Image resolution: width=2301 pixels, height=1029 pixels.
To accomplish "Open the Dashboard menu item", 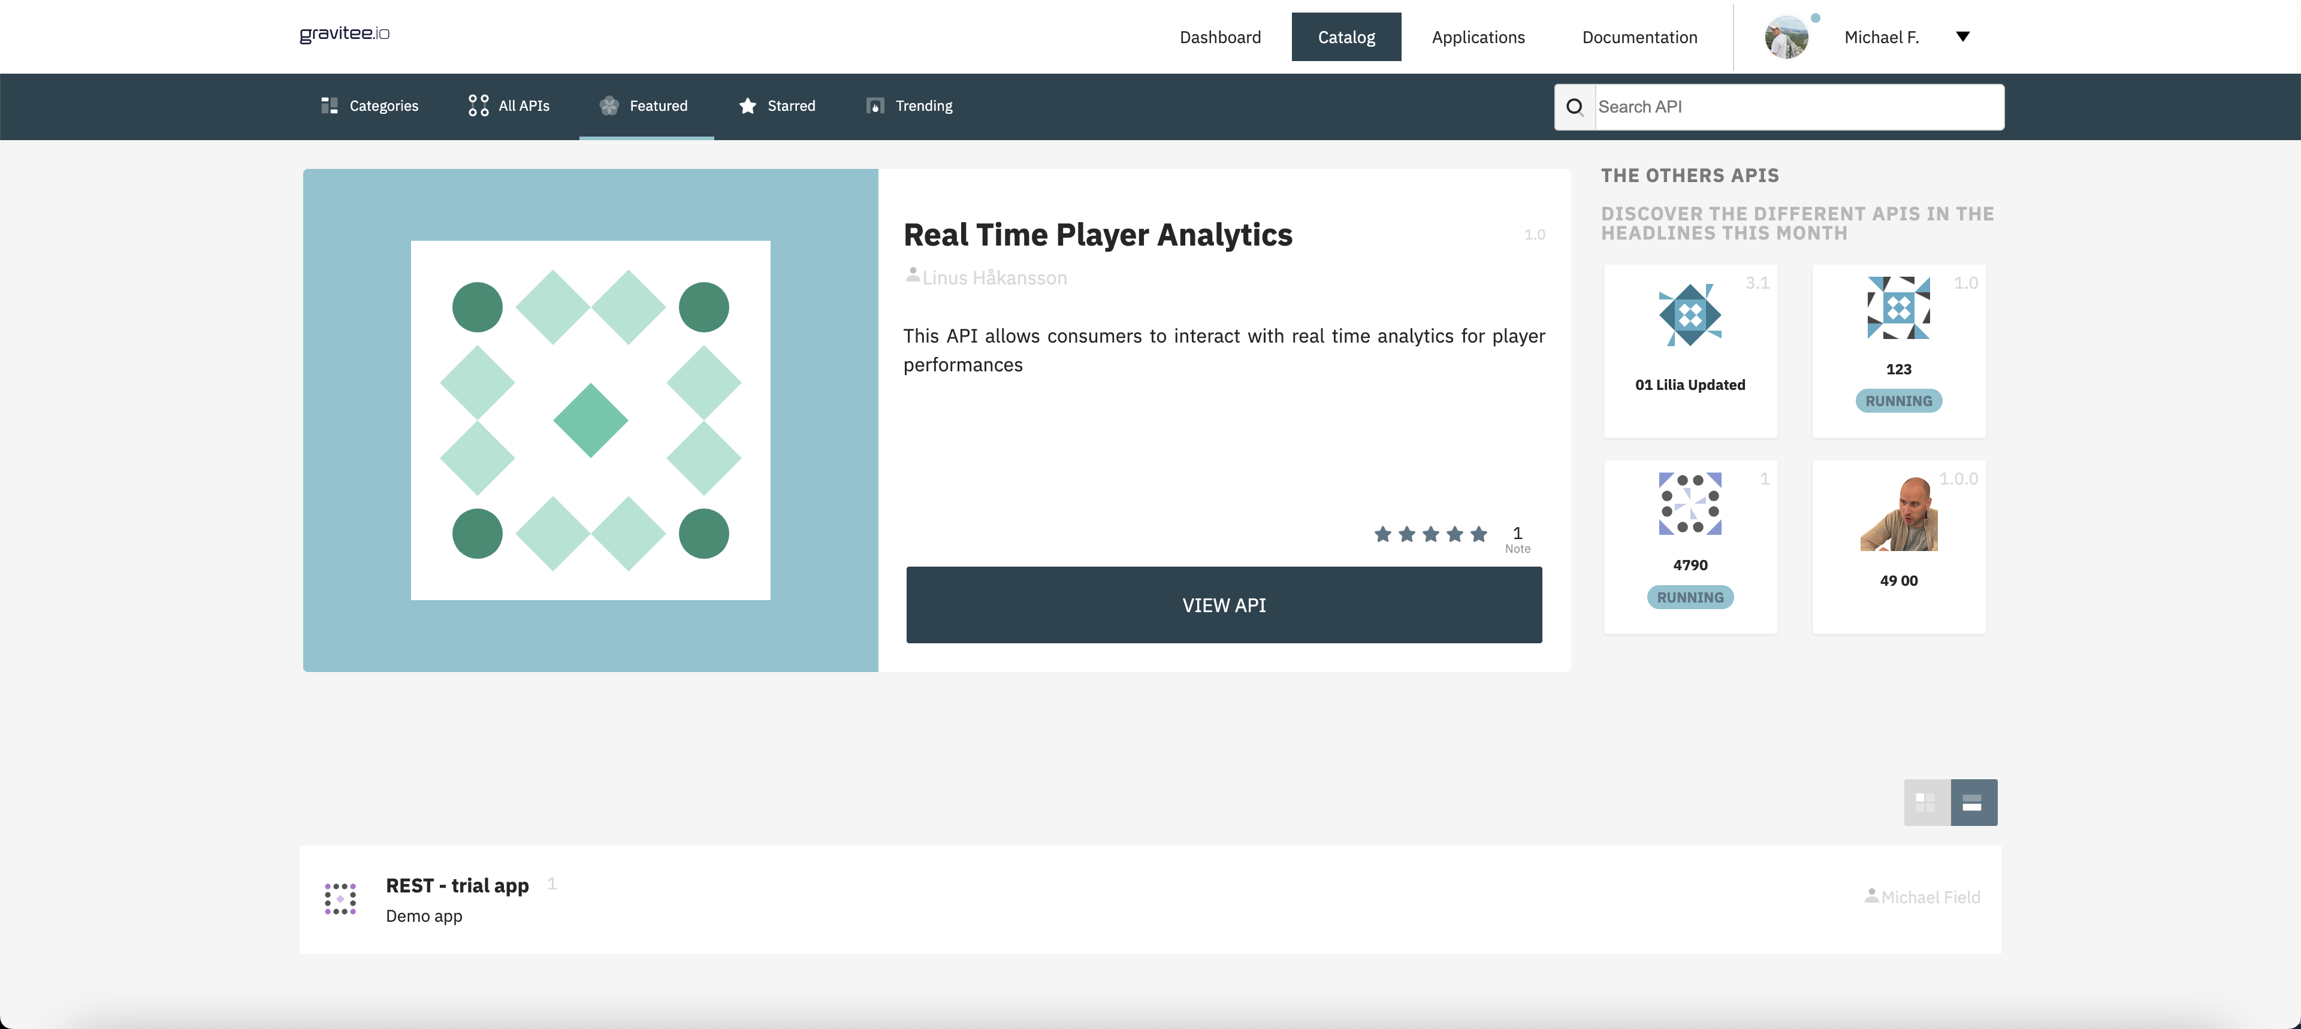I will pyautogui.click(x=1219, y=37).
